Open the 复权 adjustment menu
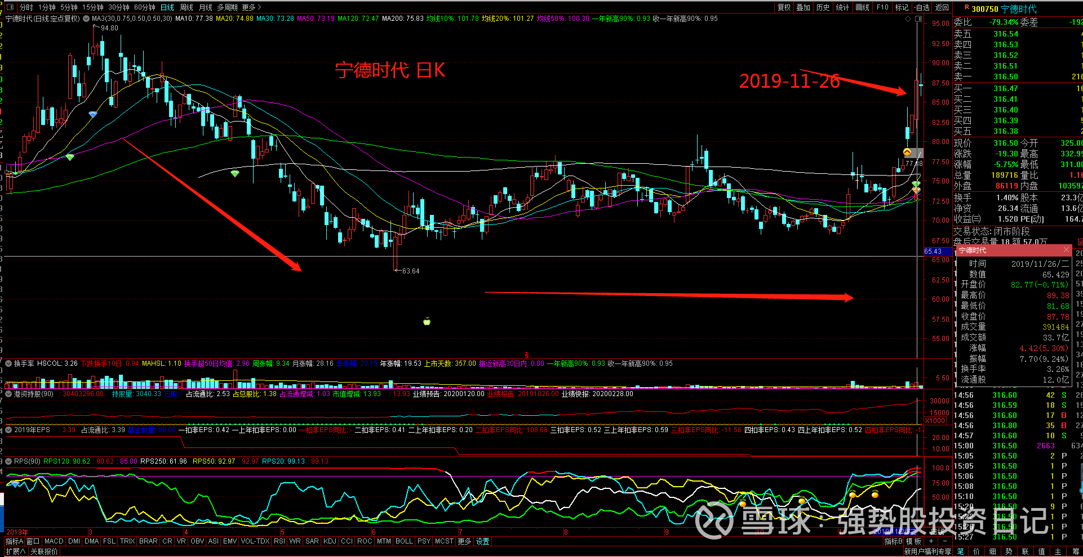Screen dimensions: 1083x557 tap(784, 7)
